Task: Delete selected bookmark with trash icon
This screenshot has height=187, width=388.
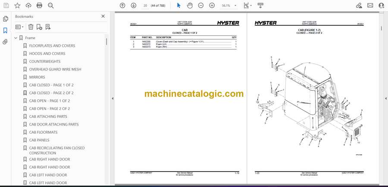Action: 31,27
